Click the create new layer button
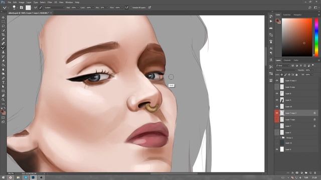This screenshot has width=321, height=180. tap(310, 173)
